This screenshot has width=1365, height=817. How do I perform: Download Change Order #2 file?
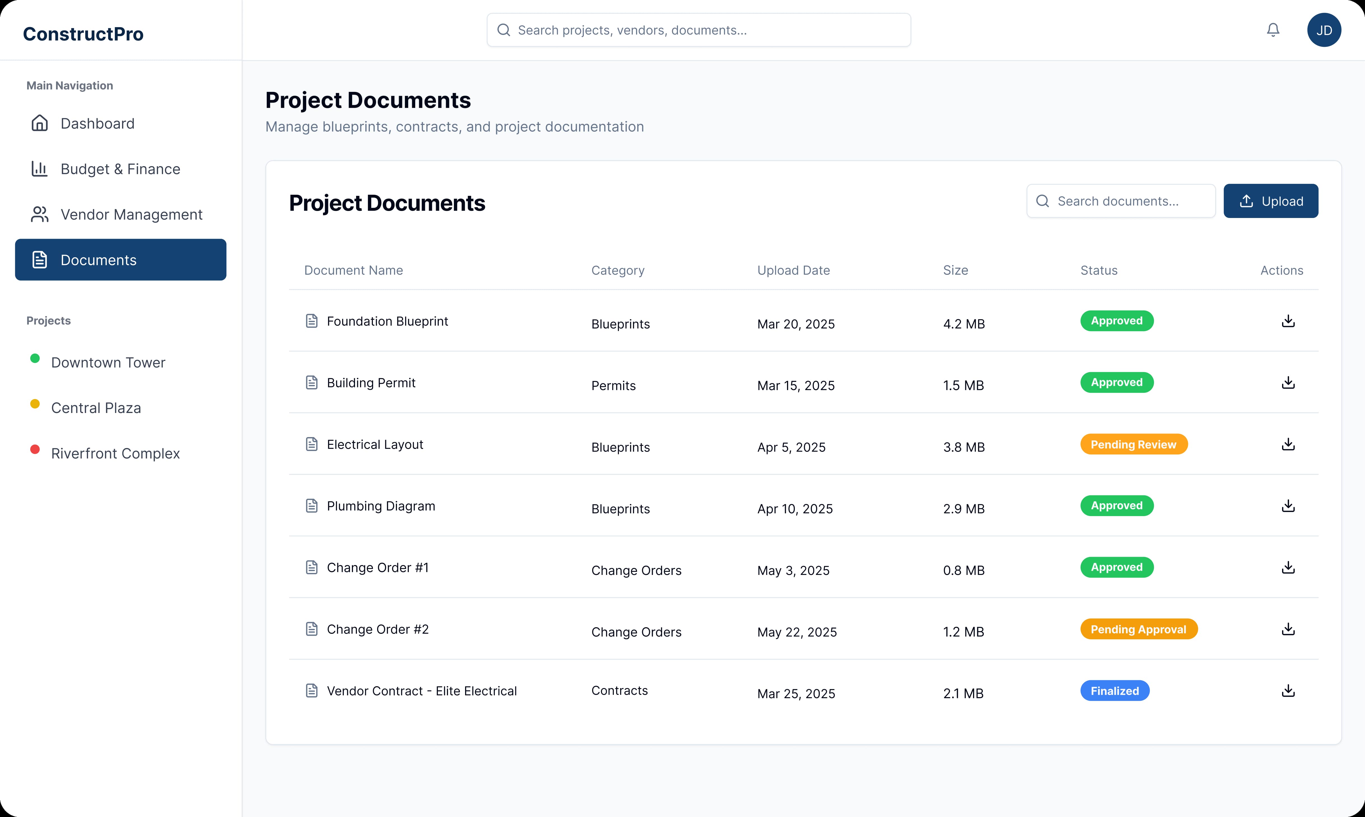1288,629
